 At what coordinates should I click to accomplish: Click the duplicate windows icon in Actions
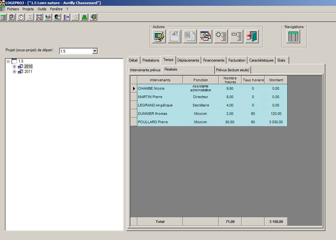click(206, 37)
